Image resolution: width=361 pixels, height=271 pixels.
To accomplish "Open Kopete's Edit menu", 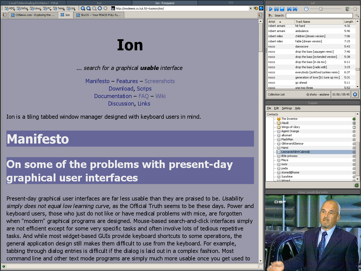I will pos(276,108).
